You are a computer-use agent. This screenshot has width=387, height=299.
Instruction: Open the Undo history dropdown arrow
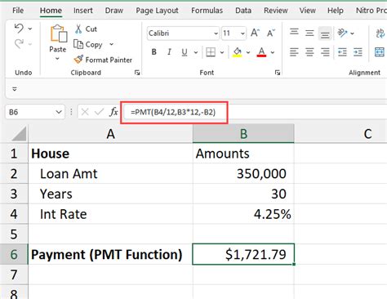point(30,29)
